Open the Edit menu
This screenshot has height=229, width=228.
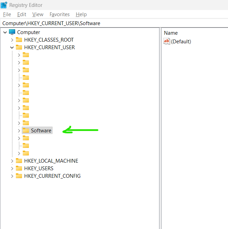coord(22,14)
